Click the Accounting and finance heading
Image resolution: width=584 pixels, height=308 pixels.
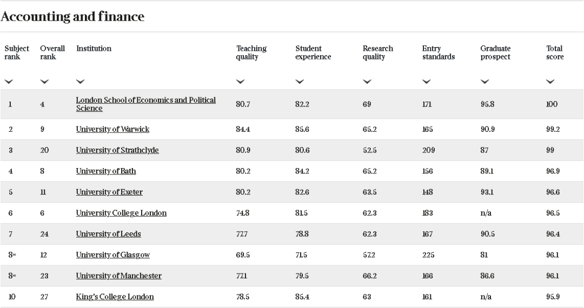click(x=72, y=17)
